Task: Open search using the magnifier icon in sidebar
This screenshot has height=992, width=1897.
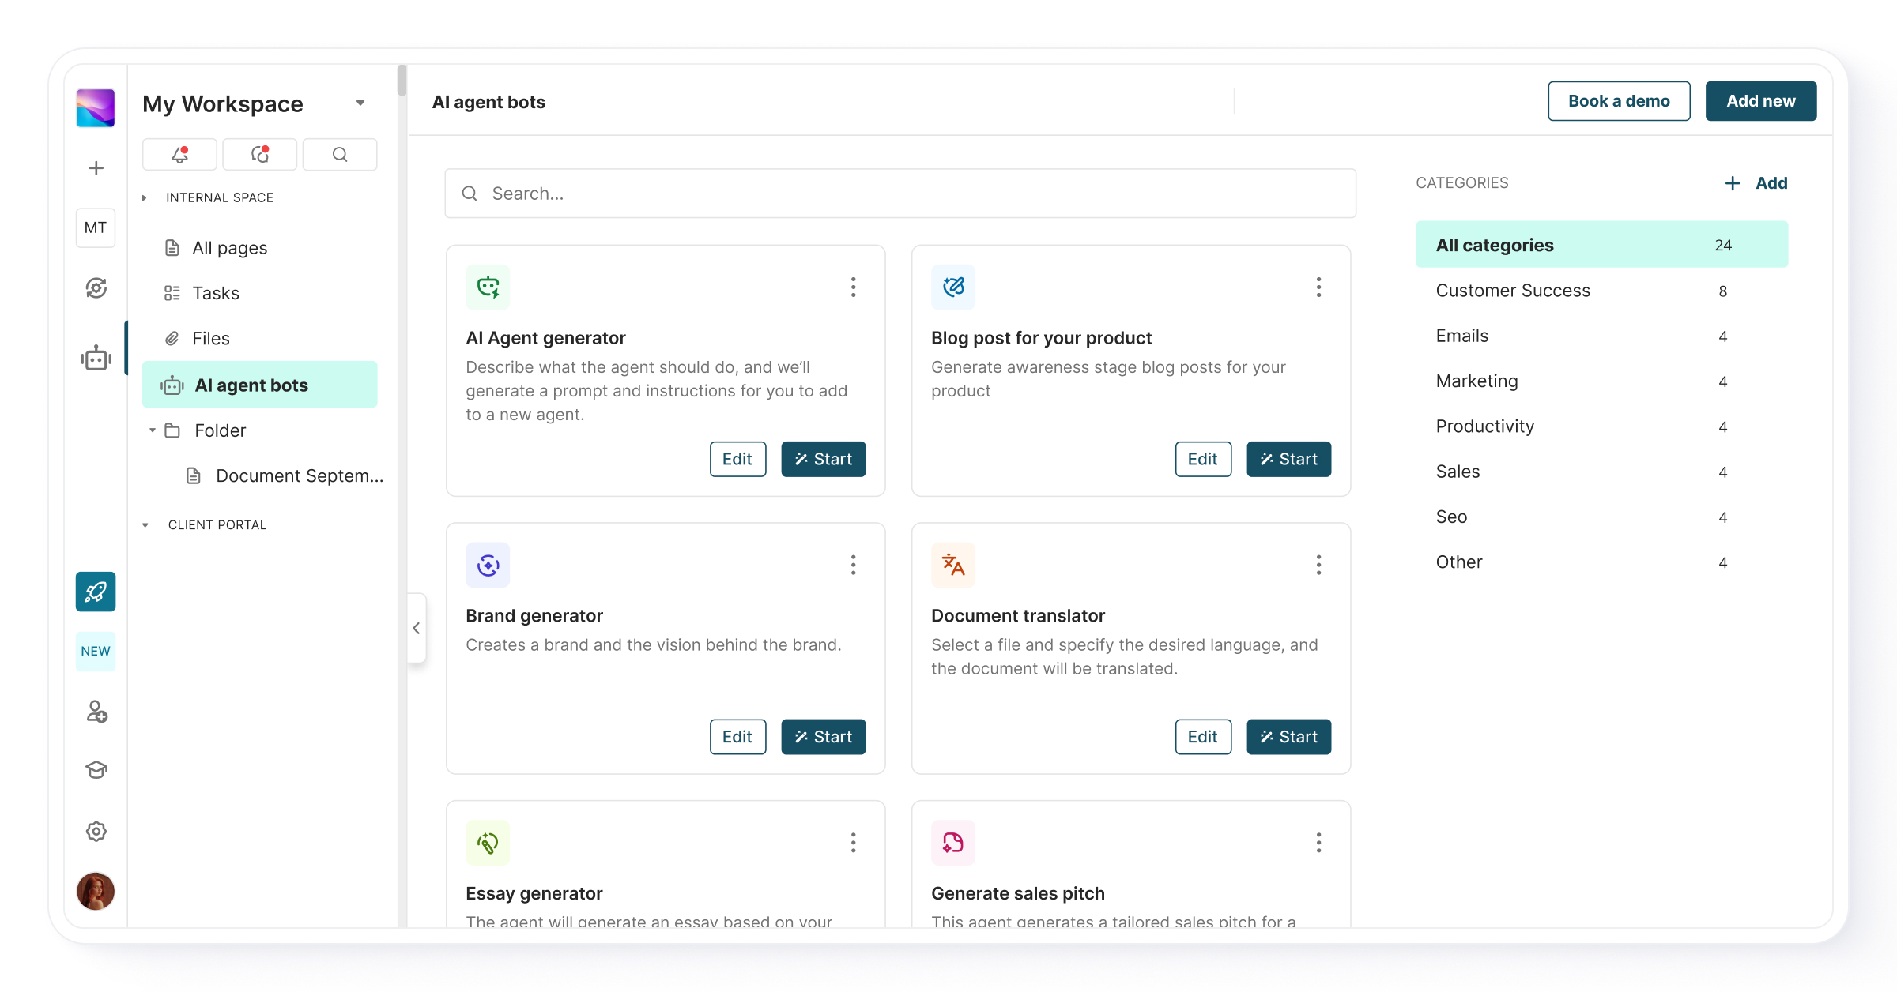Action: [340, 154]
